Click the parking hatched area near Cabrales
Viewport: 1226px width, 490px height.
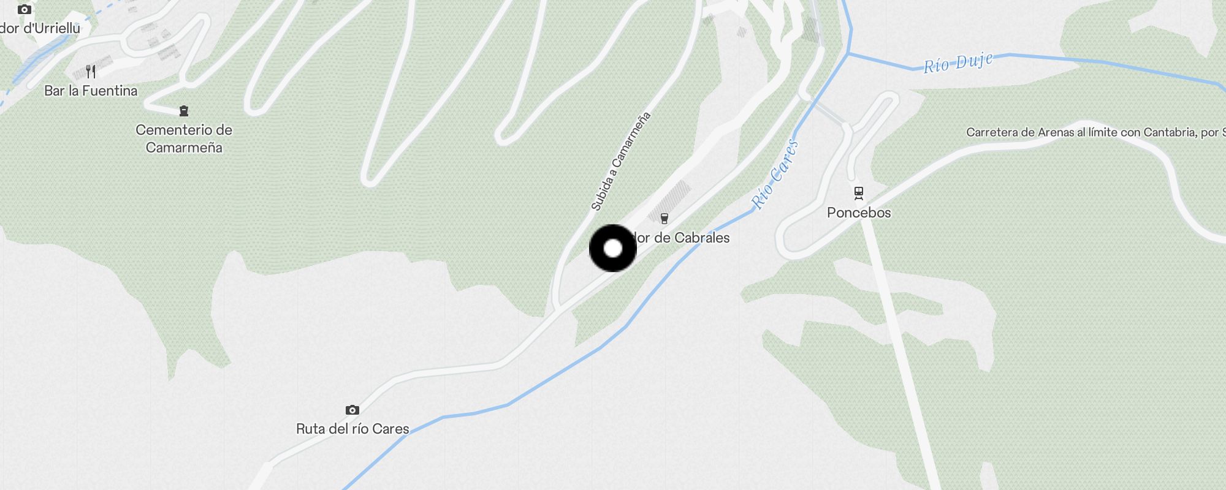[669, 197]
